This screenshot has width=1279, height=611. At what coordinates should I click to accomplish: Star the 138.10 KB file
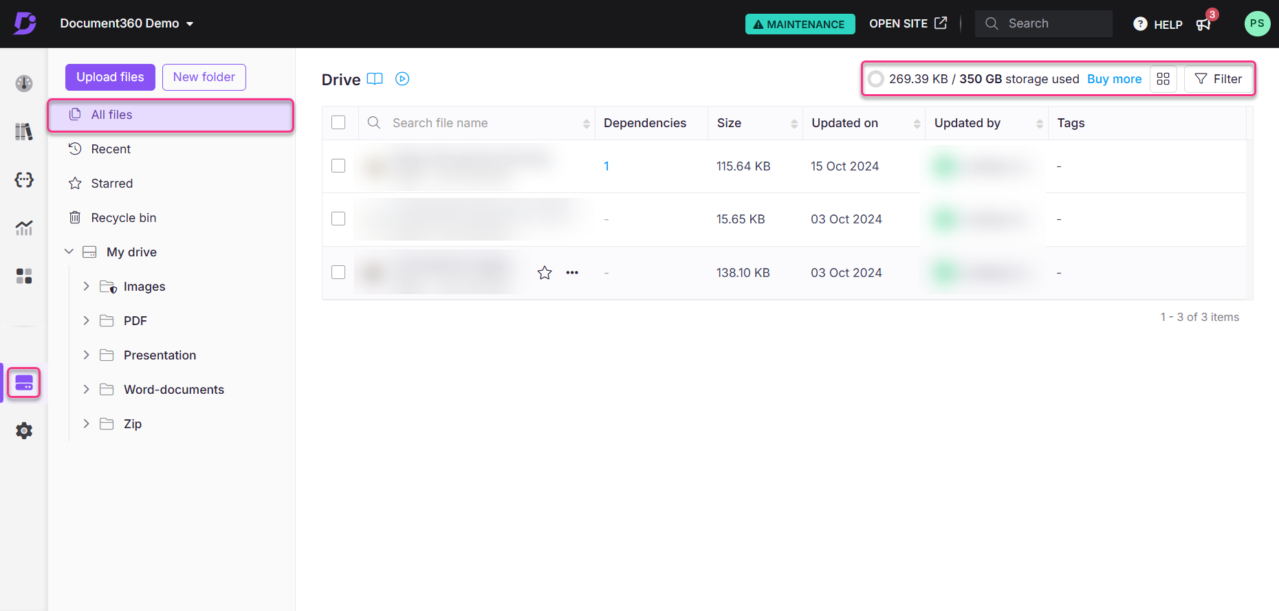click(x=545, y=273)
